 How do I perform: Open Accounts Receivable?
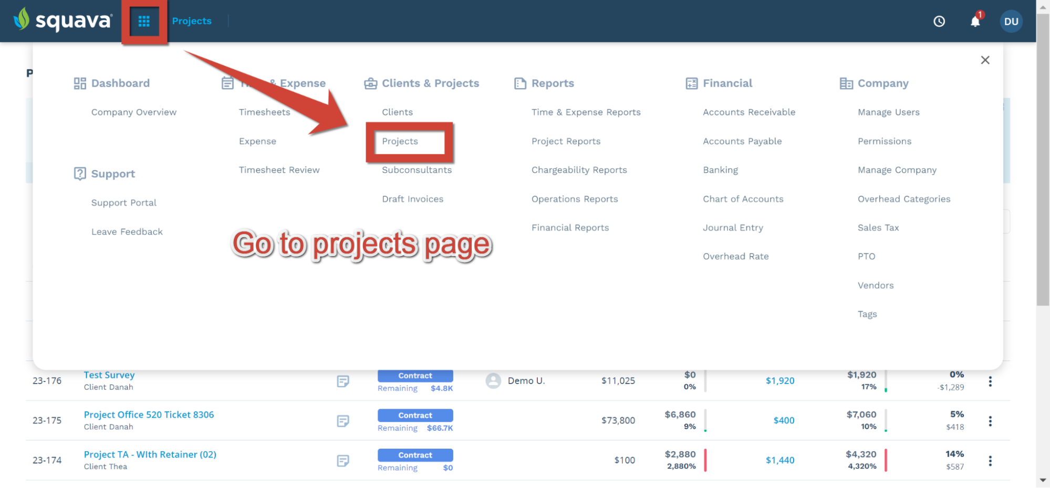(x=749, y=112)
